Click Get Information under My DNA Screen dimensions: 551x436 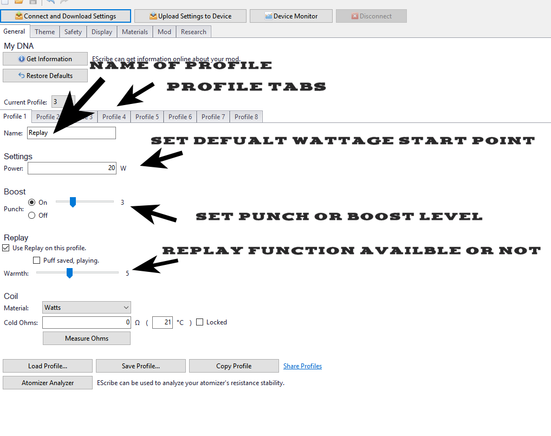[45, 59]
